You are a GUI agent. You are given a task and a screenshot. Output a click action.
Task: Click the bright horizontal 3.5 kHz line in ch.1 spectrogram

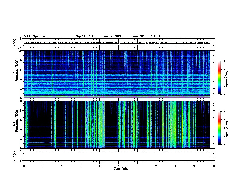117,81
